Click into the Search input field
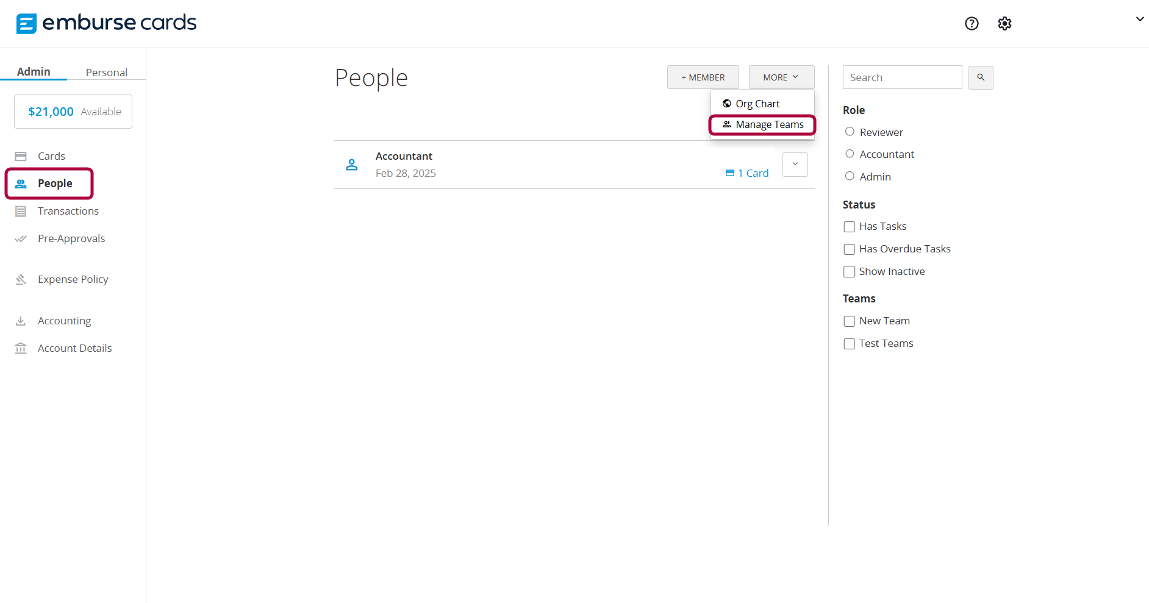Screen dimensions: 1149x603 901,77
